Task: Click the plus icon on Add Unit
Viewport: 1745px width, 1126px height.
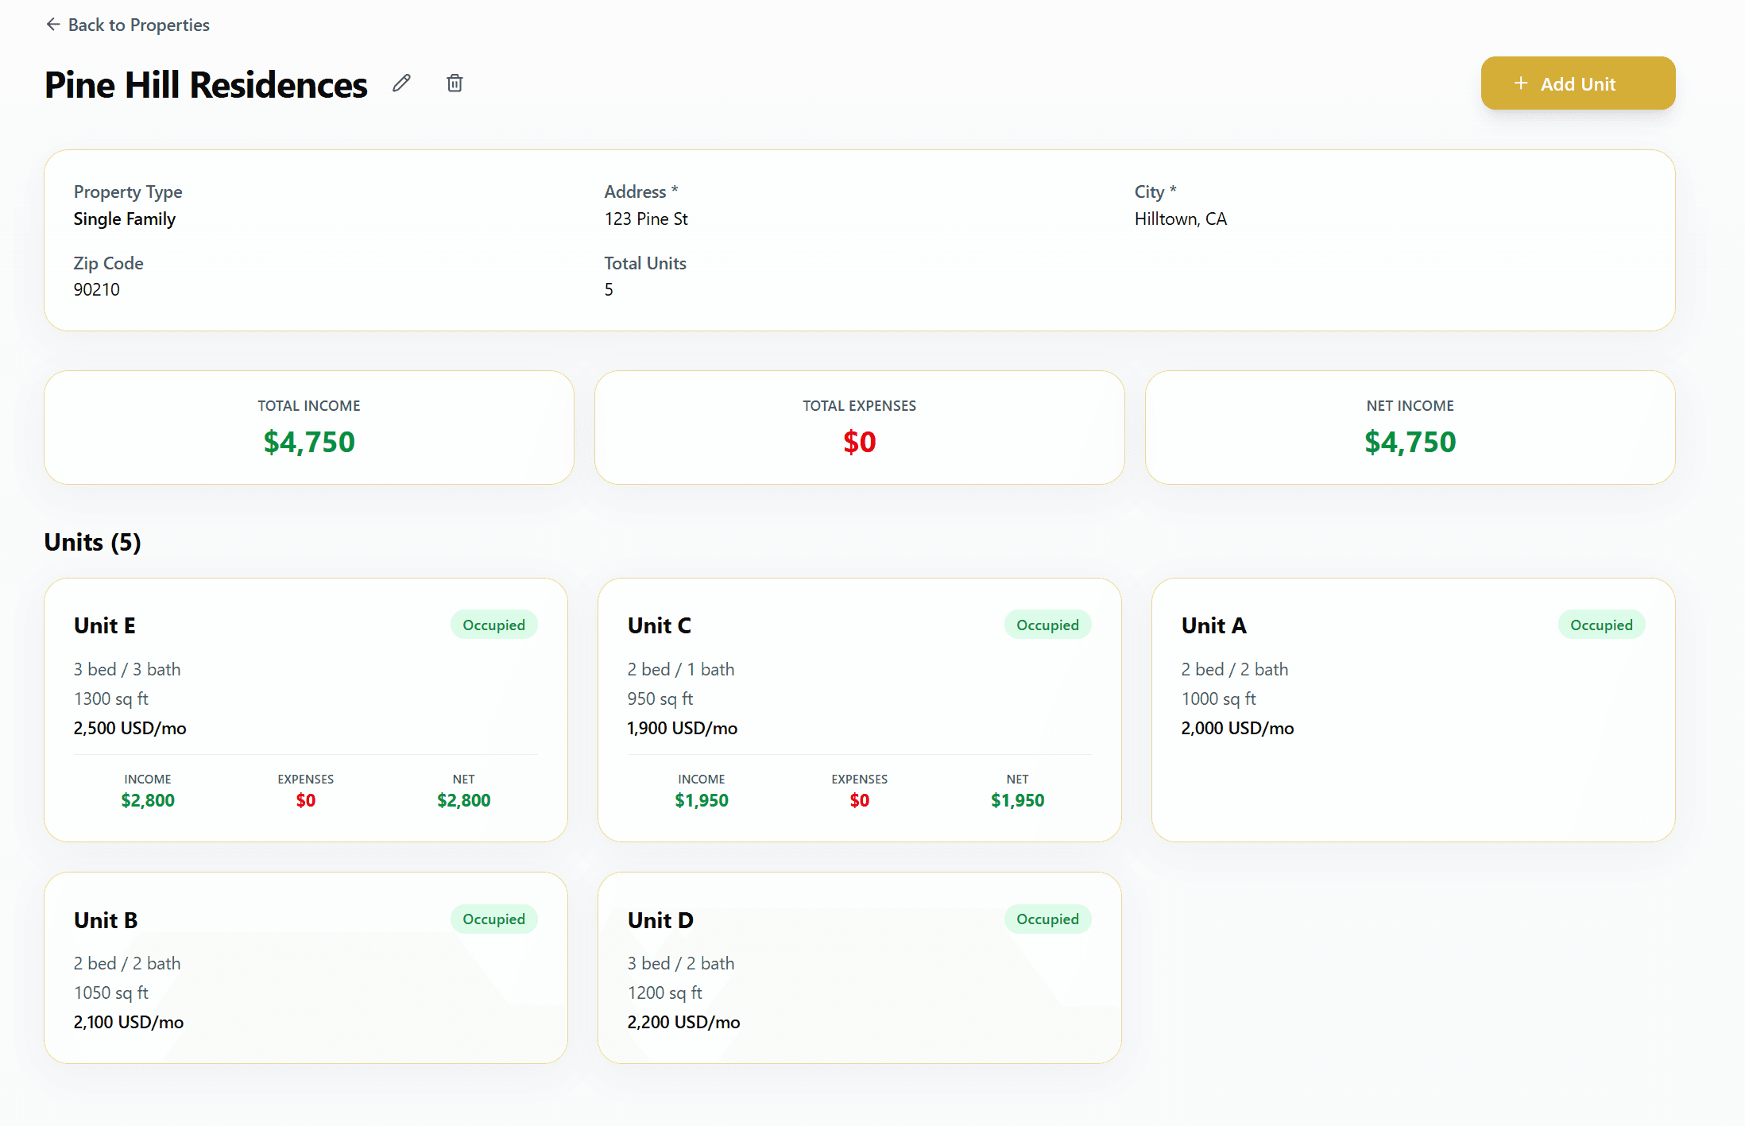Action: (1521, 83)
